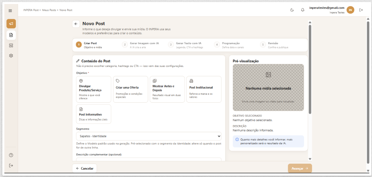Click the sidebar logout icon

coord(11,165)
